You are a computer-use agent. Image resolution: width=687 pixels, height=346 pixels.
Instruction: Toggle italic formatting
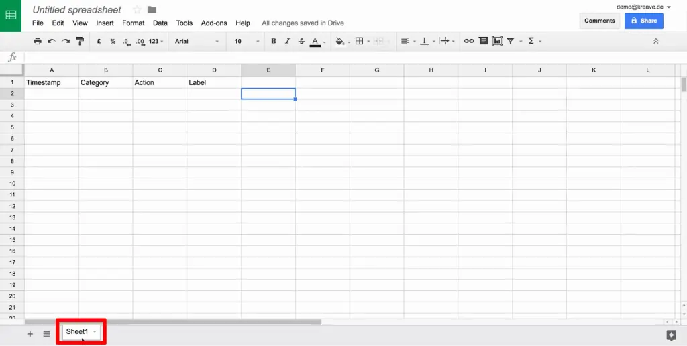[x=287, y=41]
